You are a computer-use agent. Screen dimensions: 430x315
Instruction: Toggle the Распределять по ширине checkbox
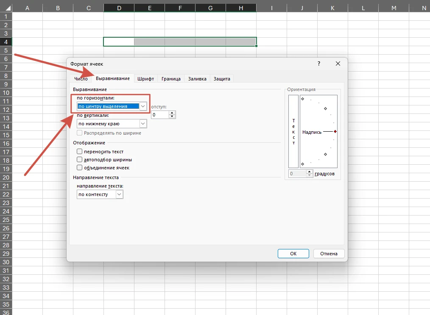point(80,133)
